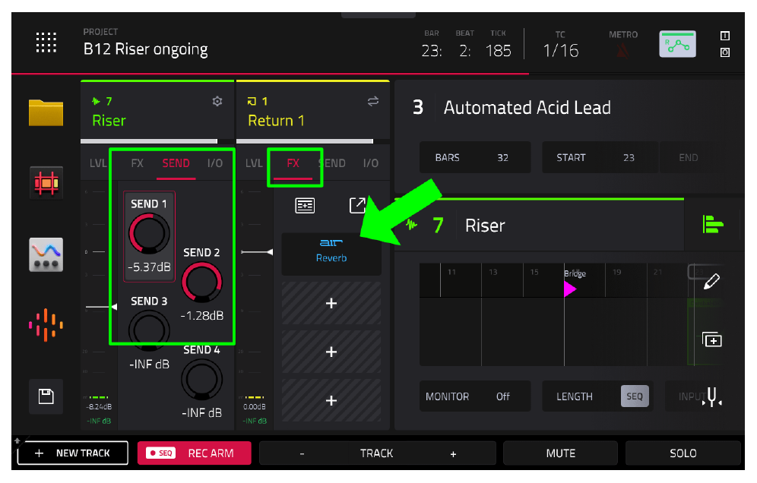Toggle the metronome icon
This screenshot has width=757, height=483.
click(622, 50)
